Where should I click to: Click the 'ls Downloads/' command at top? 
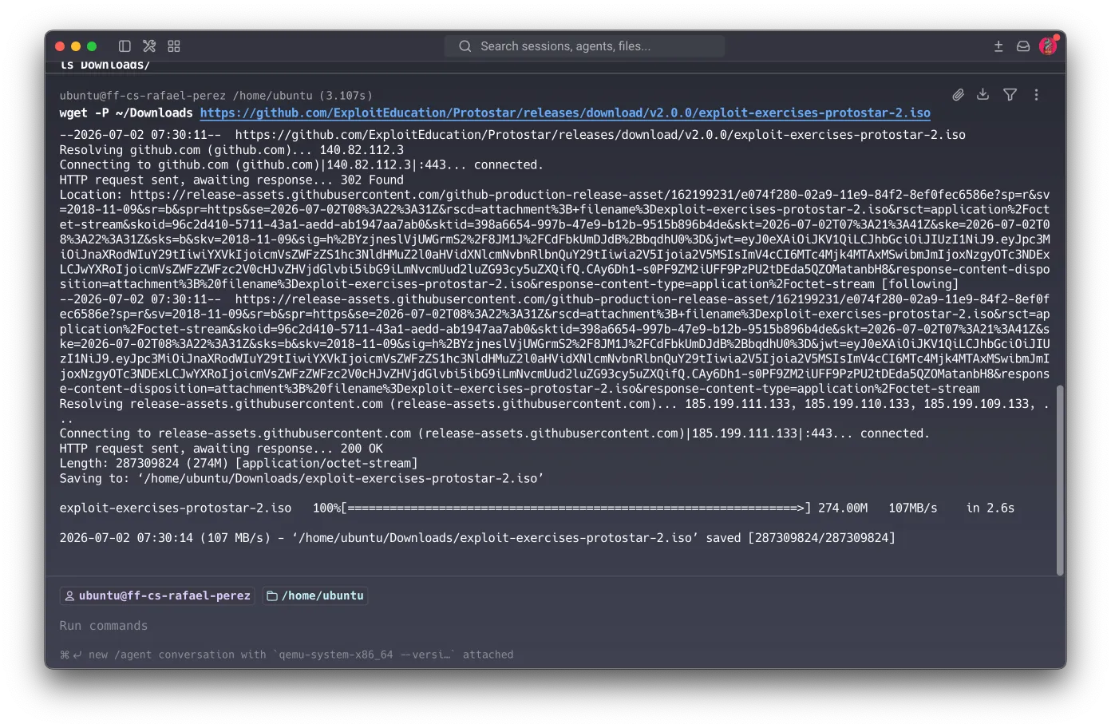click(x=105, y=65)
